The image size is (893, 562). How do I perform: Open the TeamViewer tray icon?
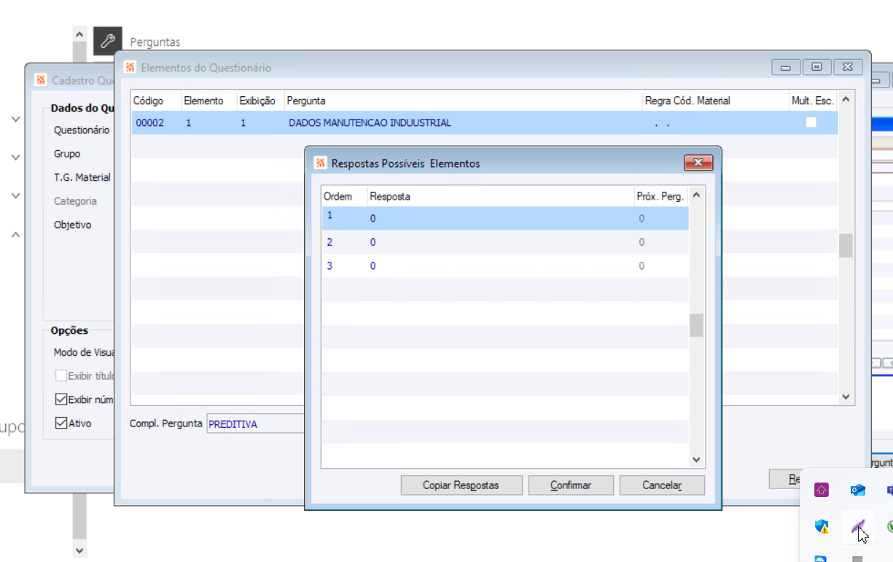click(x=820, y=558)
